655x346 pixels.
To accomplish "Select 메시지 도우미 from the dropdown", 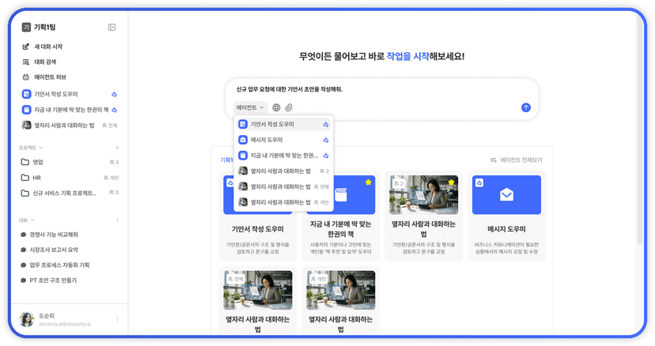I will click(284, 140).
